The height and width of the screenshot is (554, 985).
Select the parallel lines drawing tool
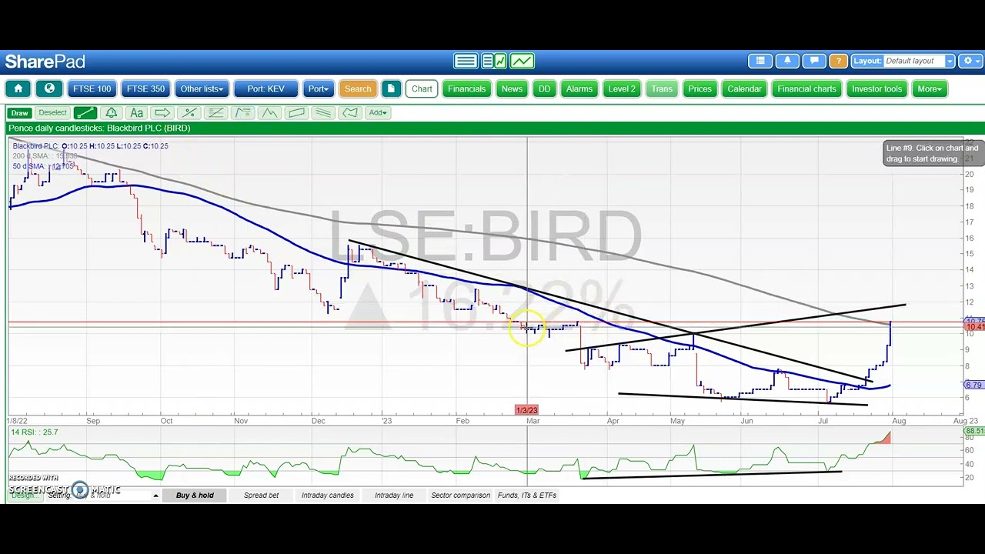pyautogui.click(x=323, y=112)
